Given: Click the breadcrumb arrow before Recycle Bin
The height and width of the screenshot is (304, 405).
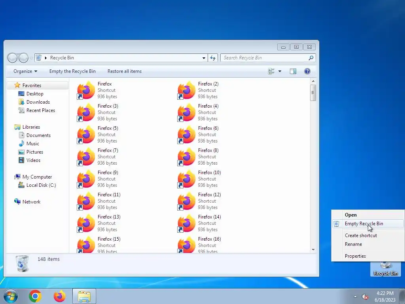Looking at the screenshot, I should 46,58.
